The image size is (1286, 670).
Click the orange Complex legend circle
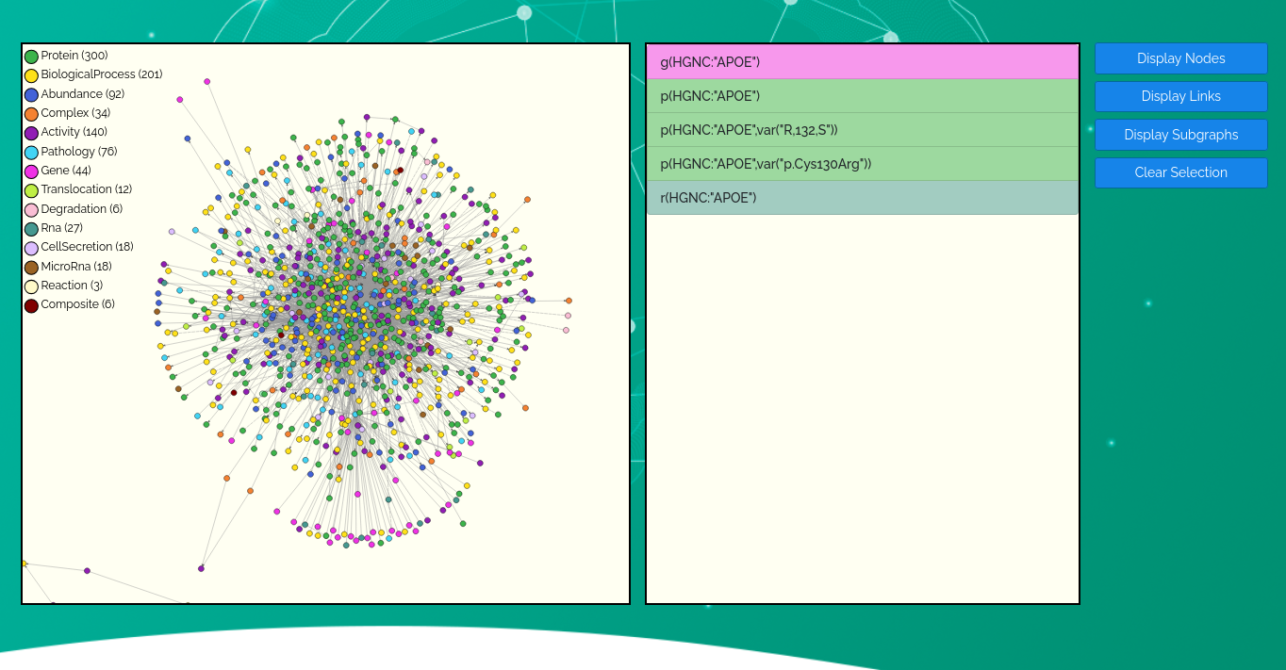click(x=31, y=114)
